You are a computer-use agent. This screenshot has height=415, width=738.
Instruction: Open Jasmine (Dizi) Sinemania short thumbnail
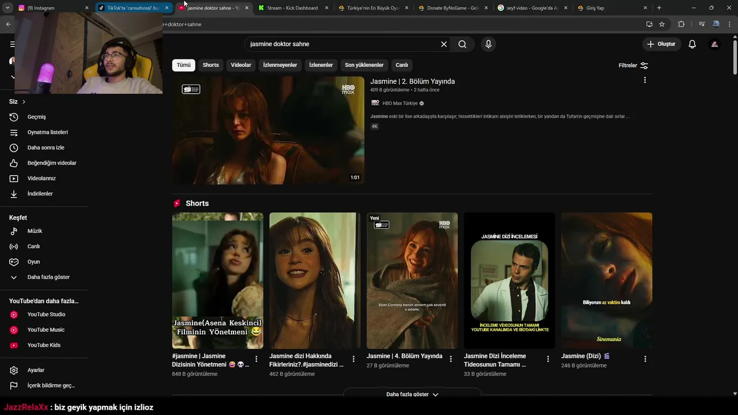(x=607, y=281)
